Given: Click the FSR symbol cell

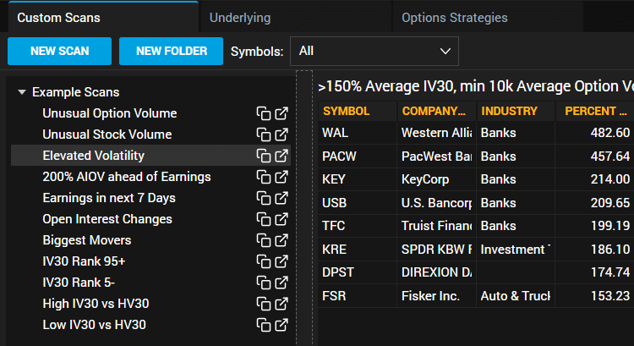Looking at the screenshot, I should 357,296.
